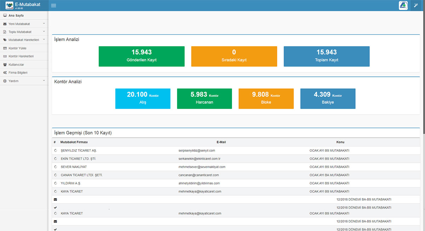Open Kontör Hareketleri menu item
Screen dimensions: 425x231
(x=21, y=56)
